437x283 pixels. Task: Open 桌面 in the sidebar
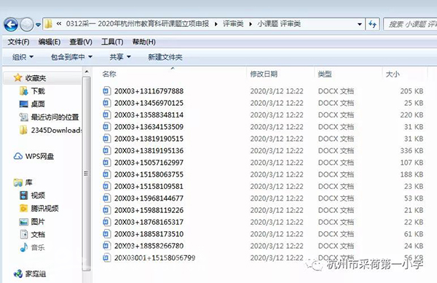pyautogui.click(x=32, y=104)
